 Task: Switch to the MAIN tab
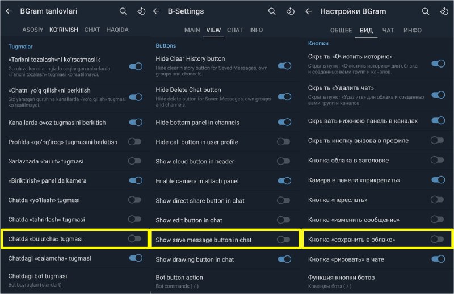(x=192, y=30)
